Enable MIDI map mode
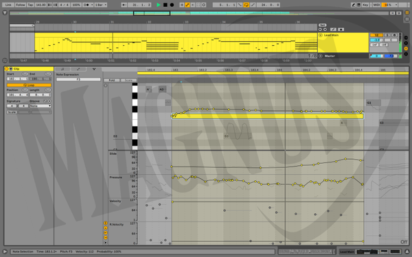Screen dimensions: 412x257 coord(376,5)
